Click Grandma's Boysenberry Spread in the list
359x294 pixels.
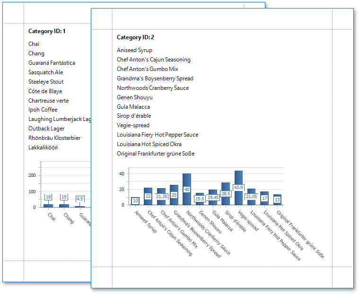click(x=155, y=78)
